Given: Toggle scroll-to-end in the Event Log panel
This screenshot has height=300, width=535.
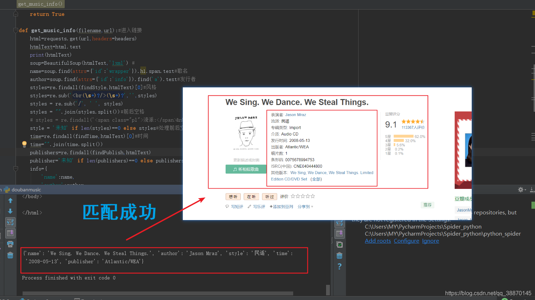Looking at the screenshot, I should pos(339,233).
